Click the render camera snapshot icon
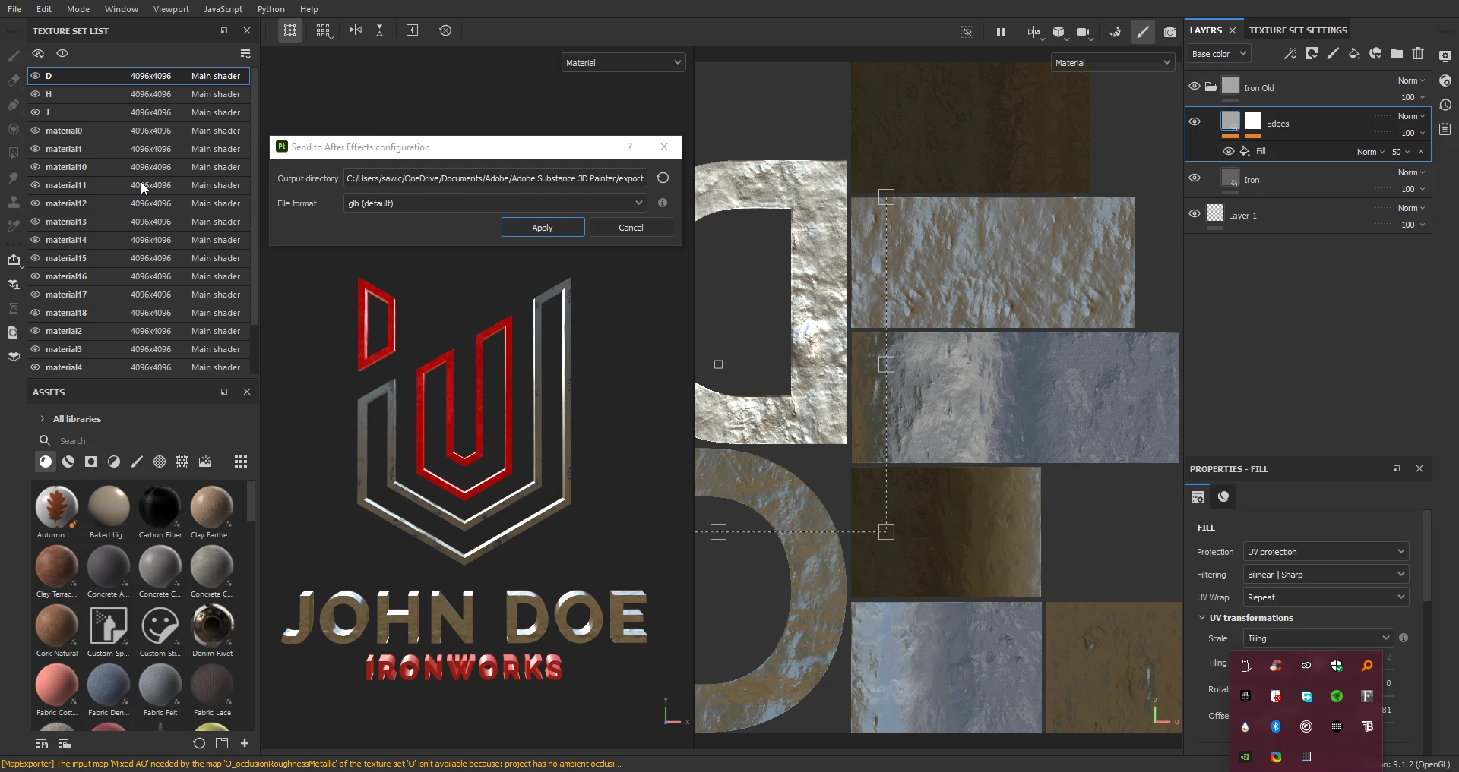 1170,32
